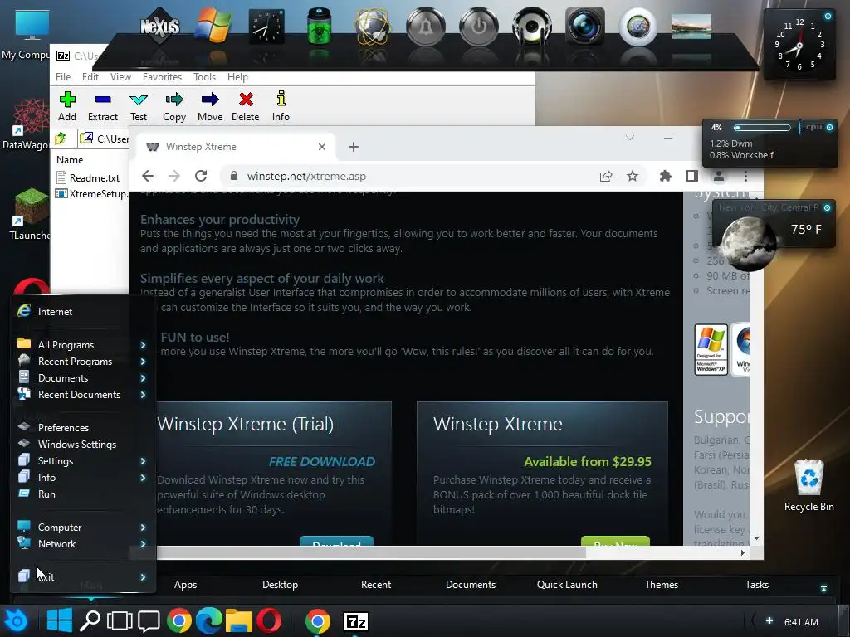Reload the winstep.net page

(x=201, y=176)
